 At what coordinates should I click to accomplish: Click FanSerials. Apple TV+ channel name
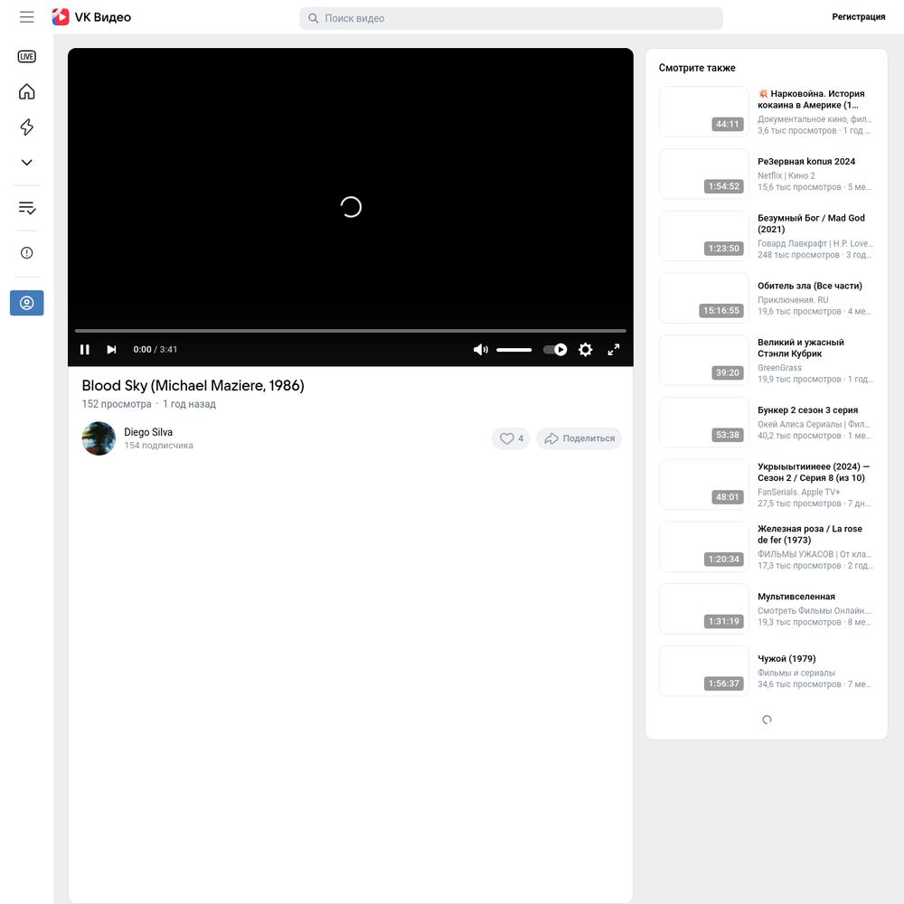coord(798,493)
